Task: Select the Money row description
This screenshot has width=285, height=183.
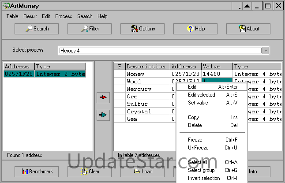Action: click(x=148, y=74)
